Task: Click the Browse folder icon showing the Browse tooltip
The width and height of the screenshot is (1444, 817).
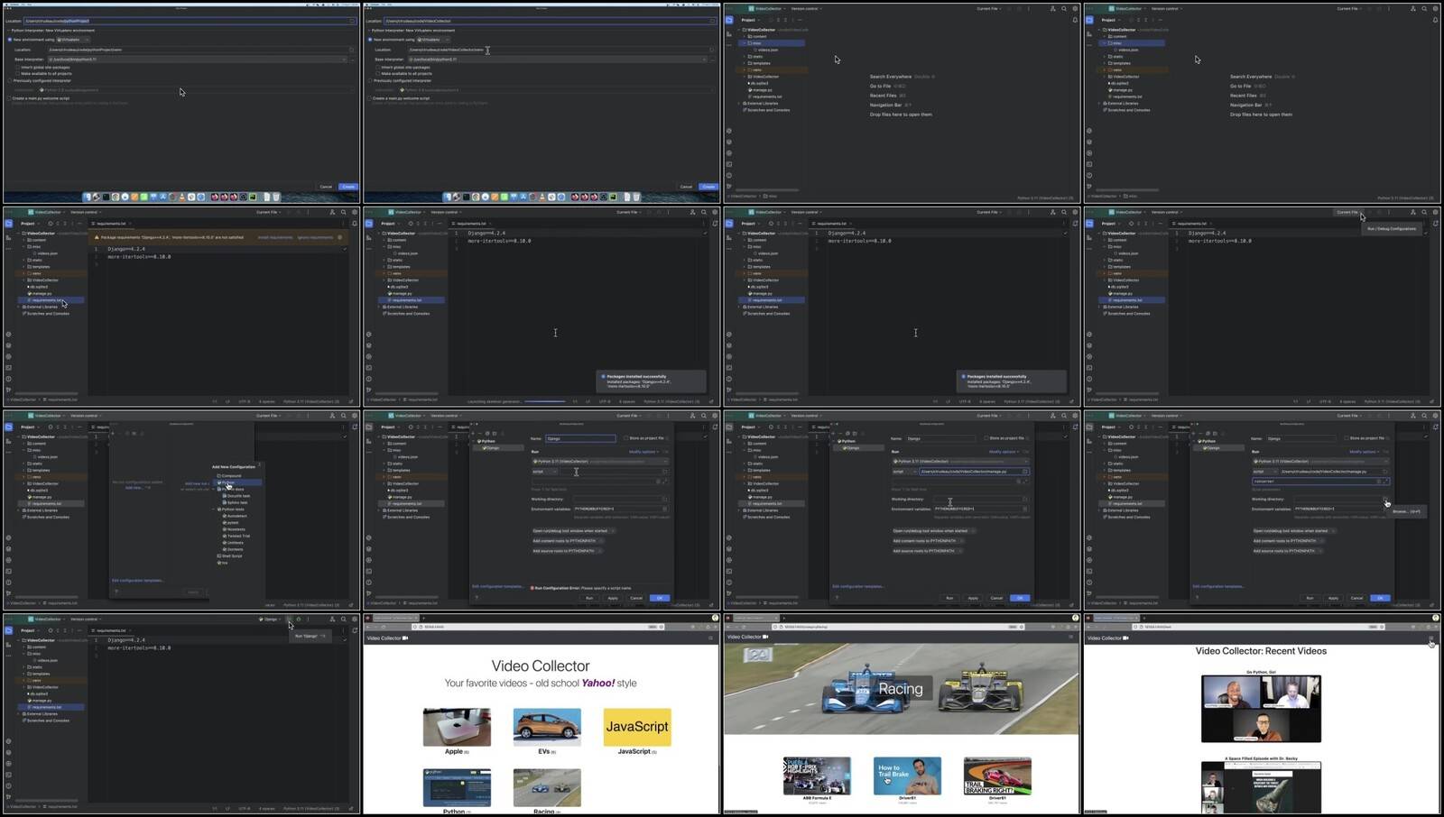Action: [1385, 499]
